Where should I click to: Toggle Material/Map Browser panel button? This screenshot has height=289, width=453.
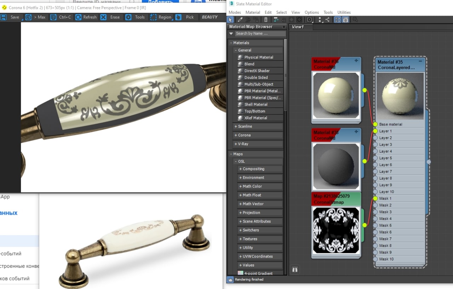click(x=338, y=20)
